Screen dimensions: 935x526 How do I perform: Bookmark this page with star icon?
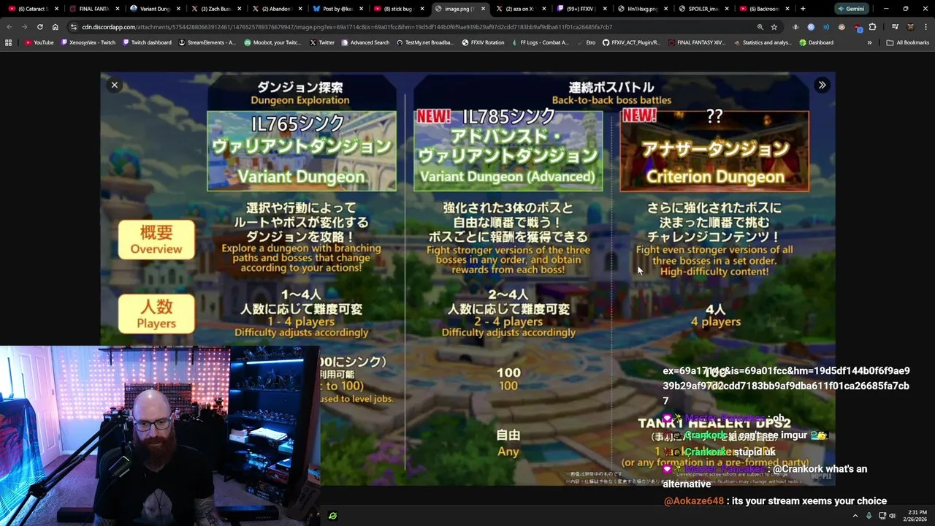(x=774, y=27)
